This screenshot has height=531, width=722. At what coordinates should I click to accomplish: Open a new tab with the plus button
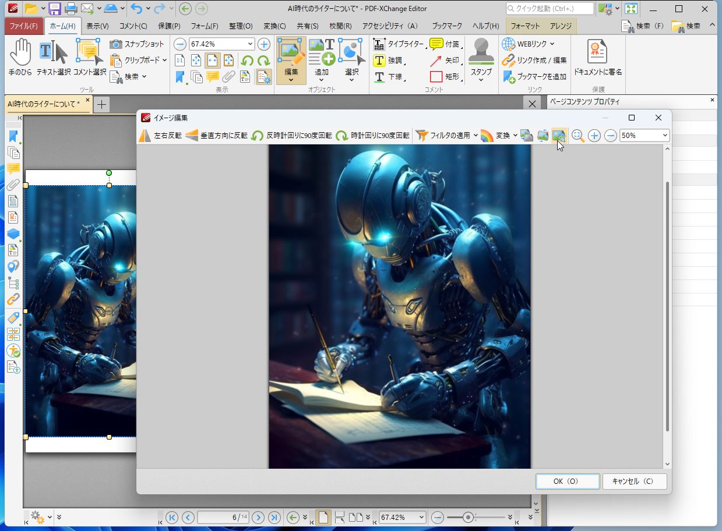click(x=101, y=104)
